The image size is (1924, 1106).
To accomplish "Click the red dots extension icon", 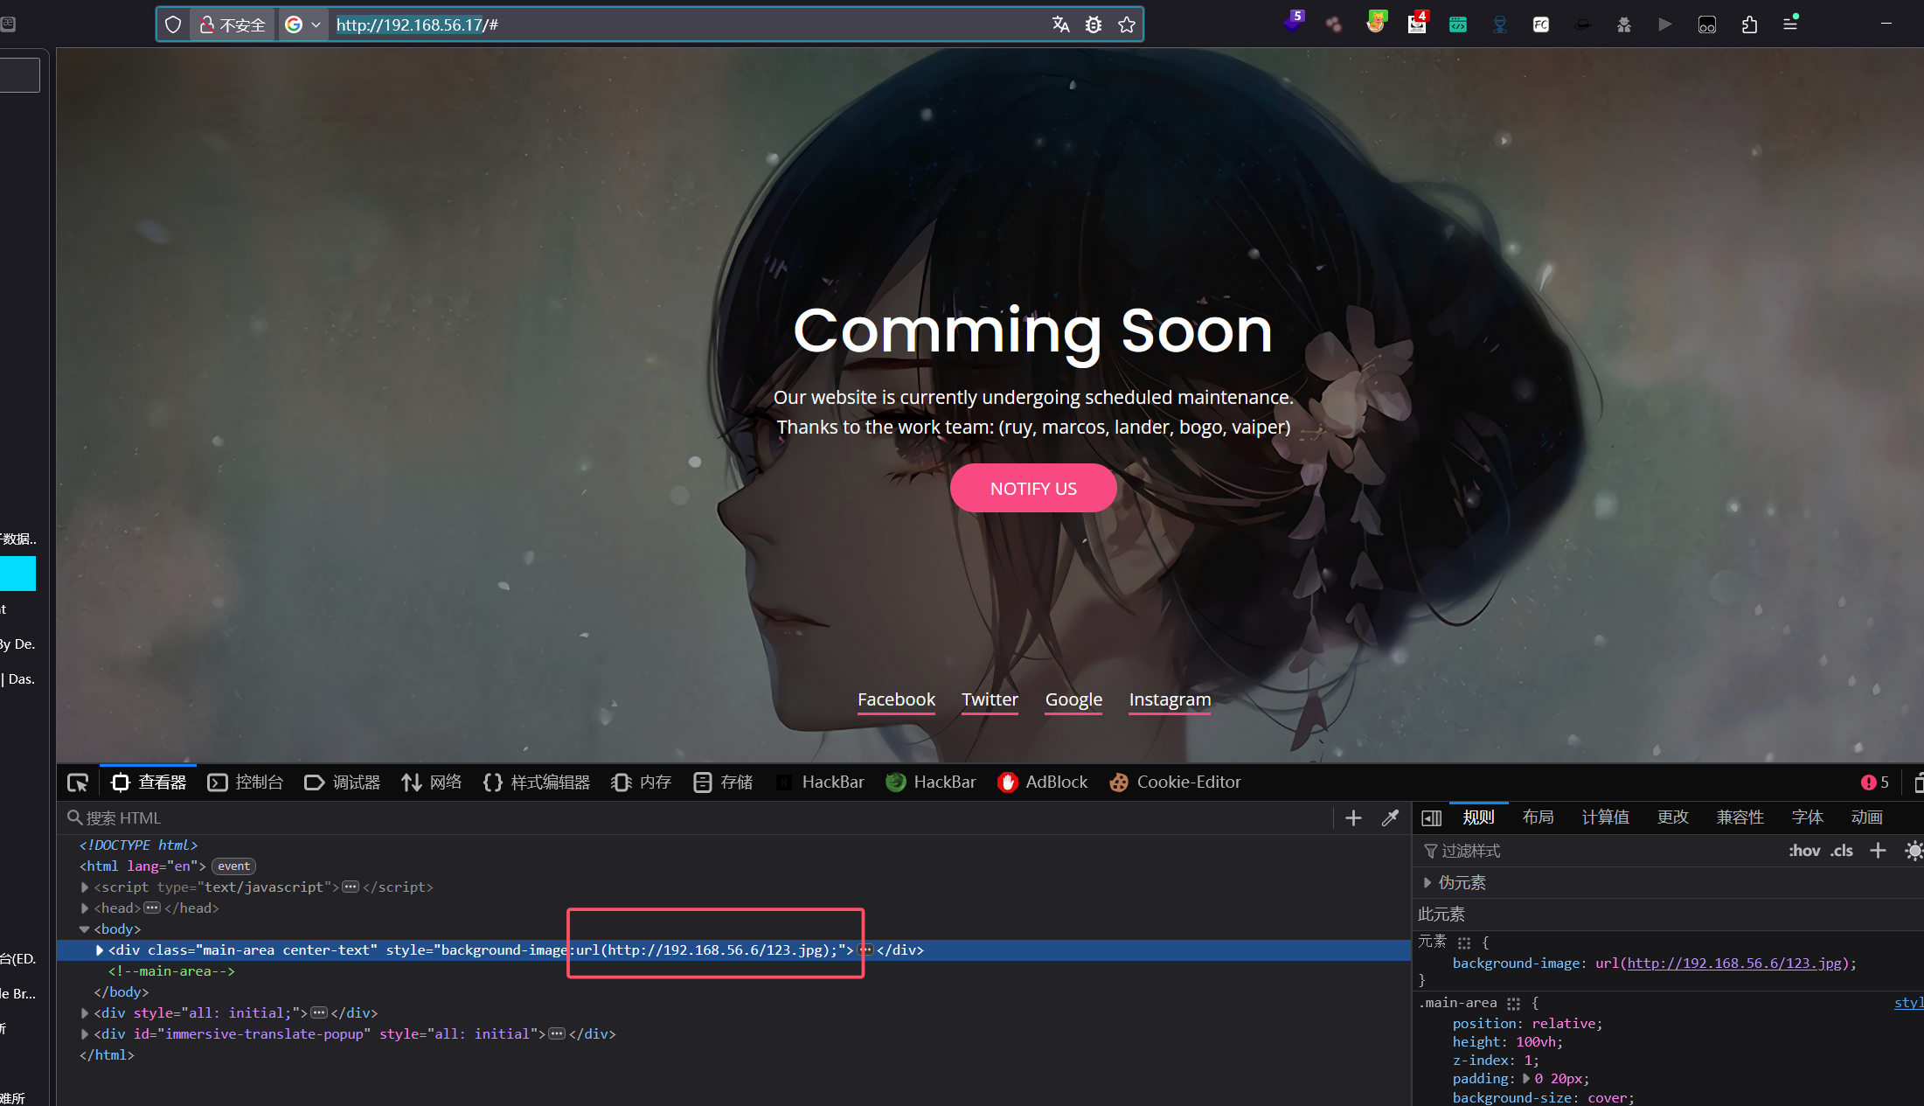I will point(1334,24).
